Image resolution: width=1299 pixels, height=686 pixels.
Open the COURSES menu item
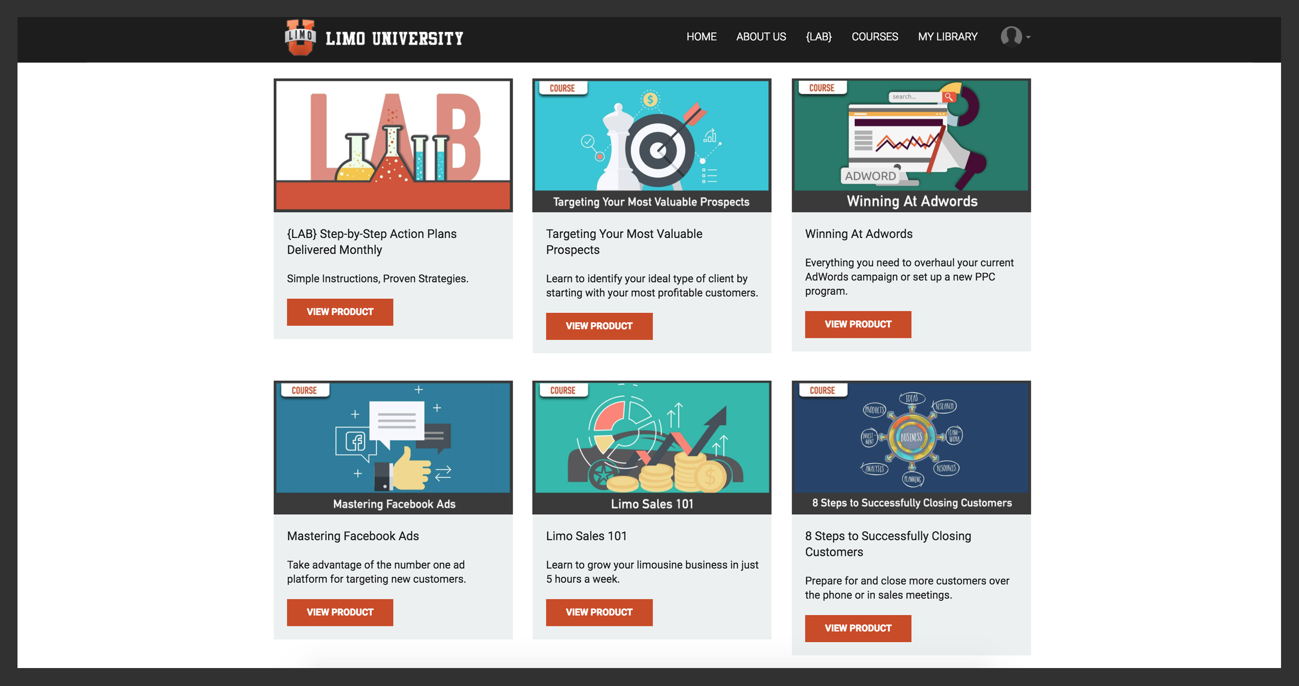pos(875,37)
